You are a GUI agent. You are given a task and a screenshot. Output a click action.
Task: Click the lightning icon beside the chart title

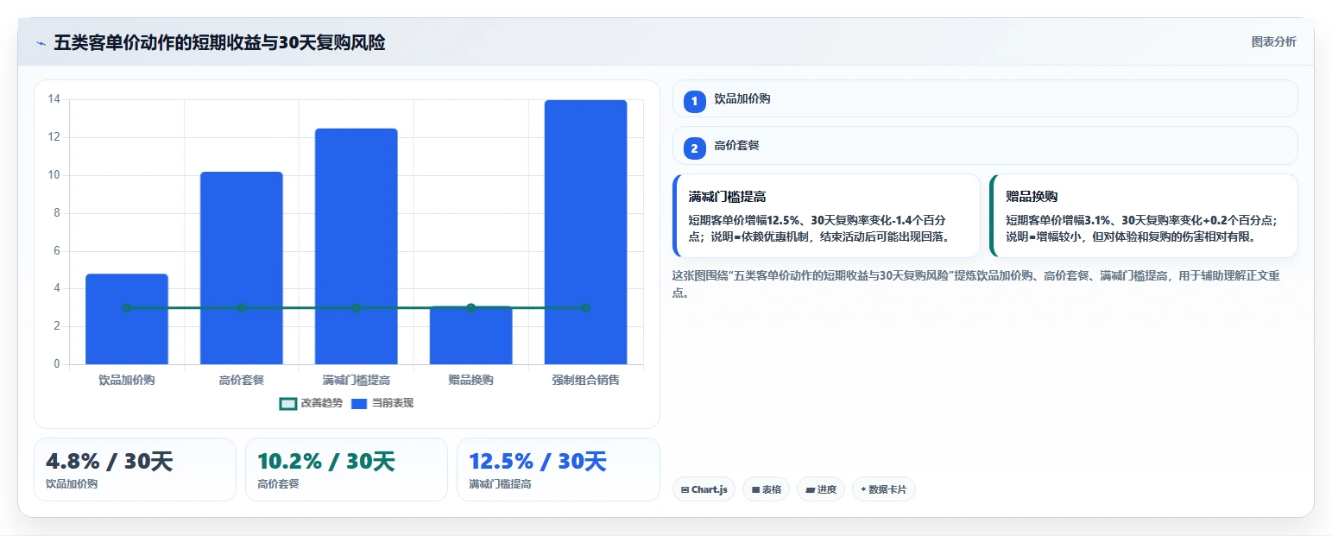click(x=41, y=43)
